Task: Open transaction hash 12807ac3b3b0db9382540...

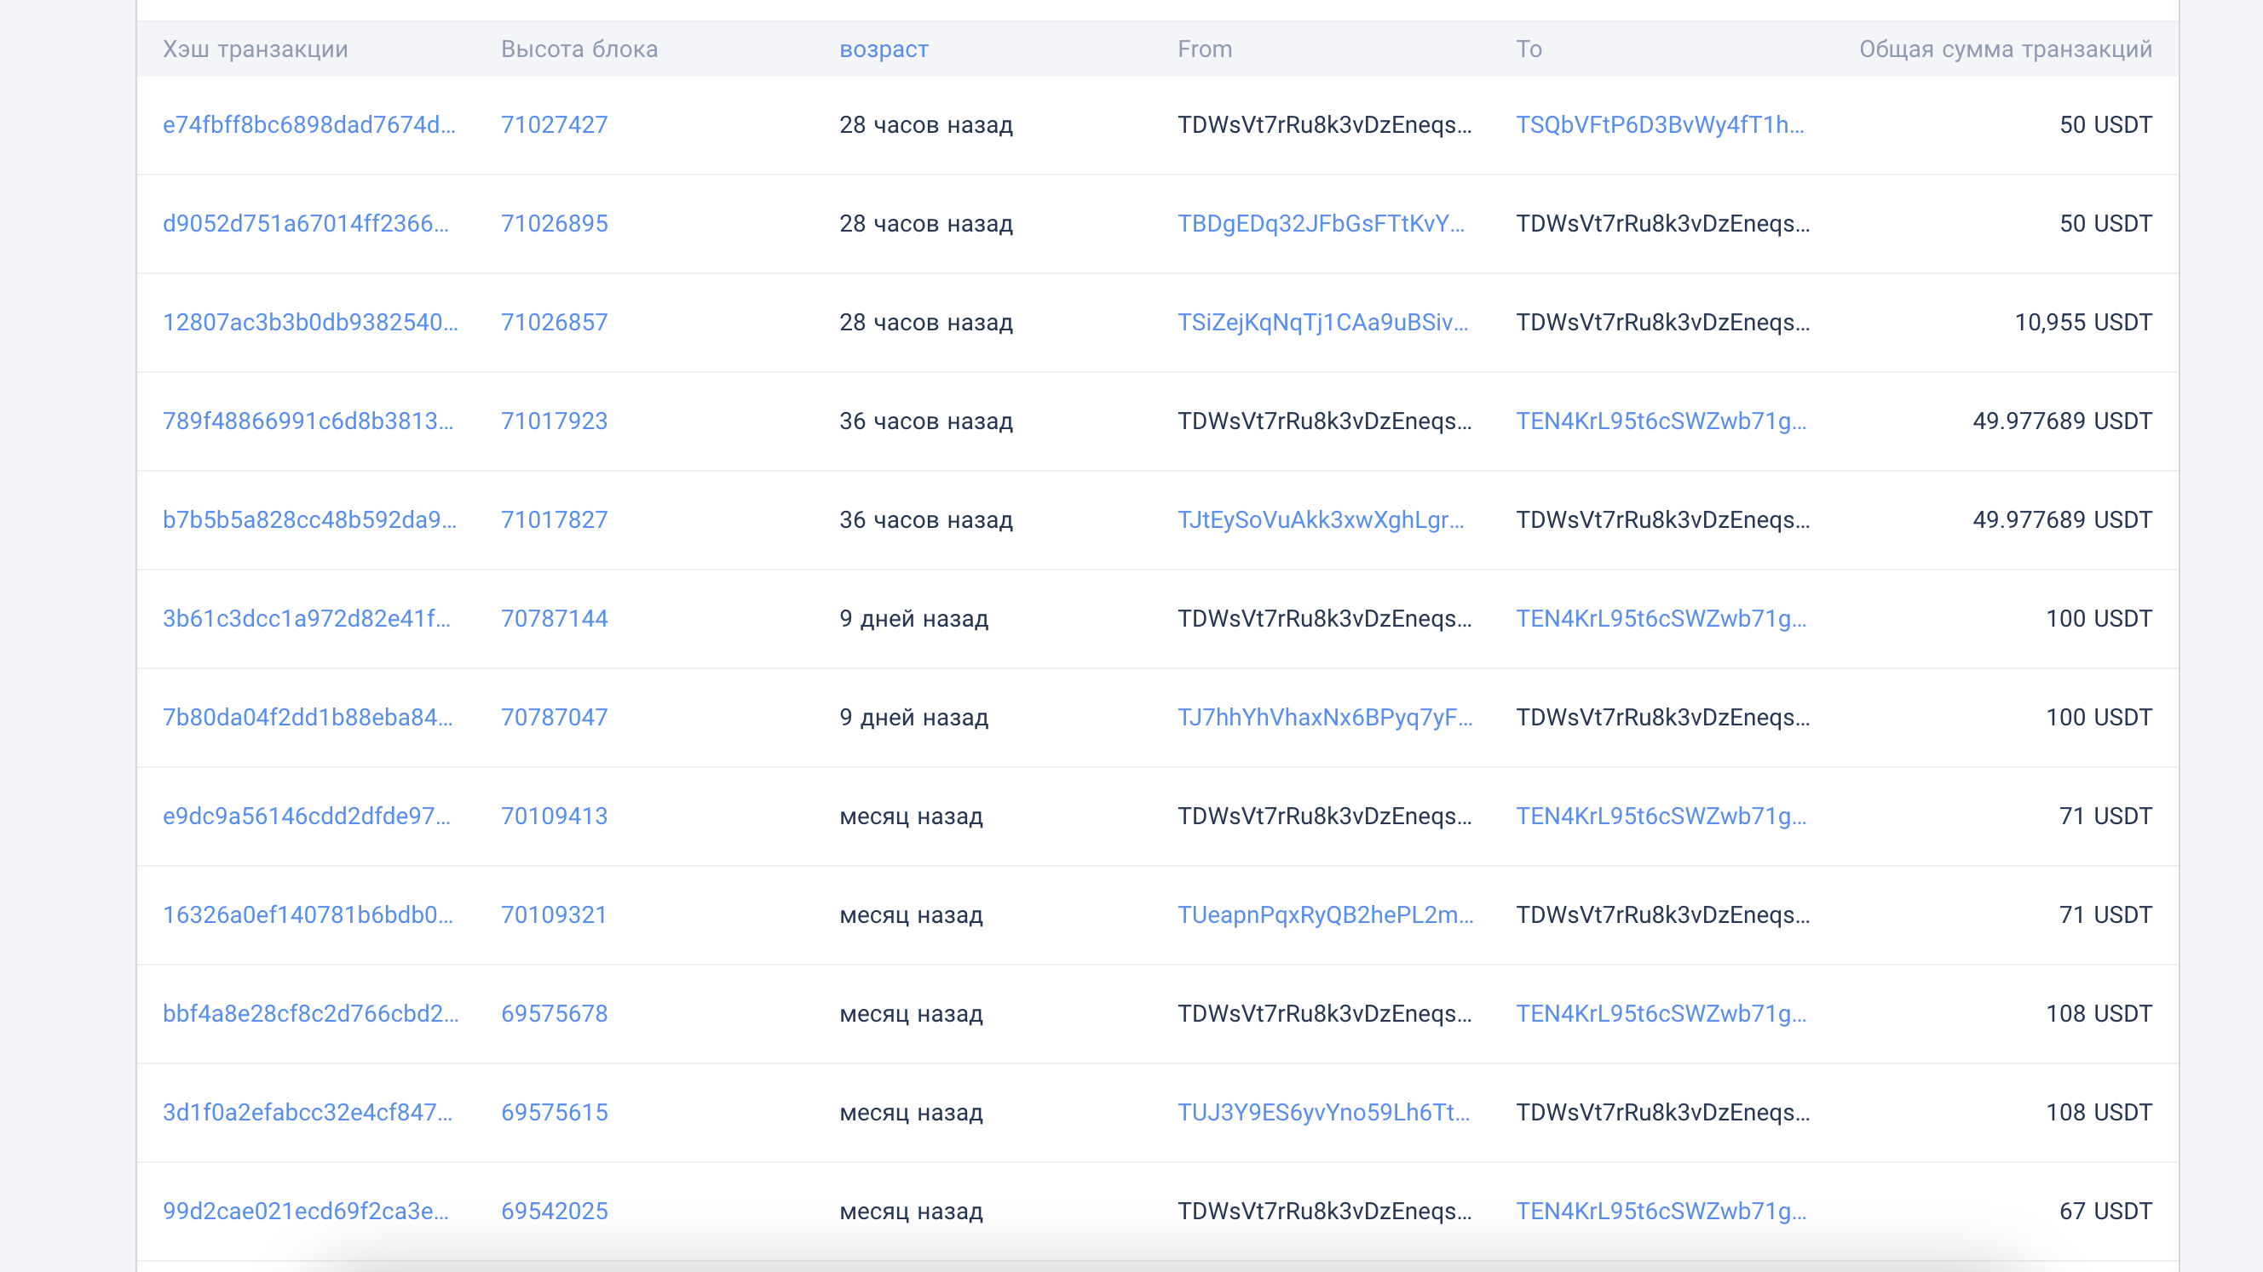Action: (x=310, y=322)
